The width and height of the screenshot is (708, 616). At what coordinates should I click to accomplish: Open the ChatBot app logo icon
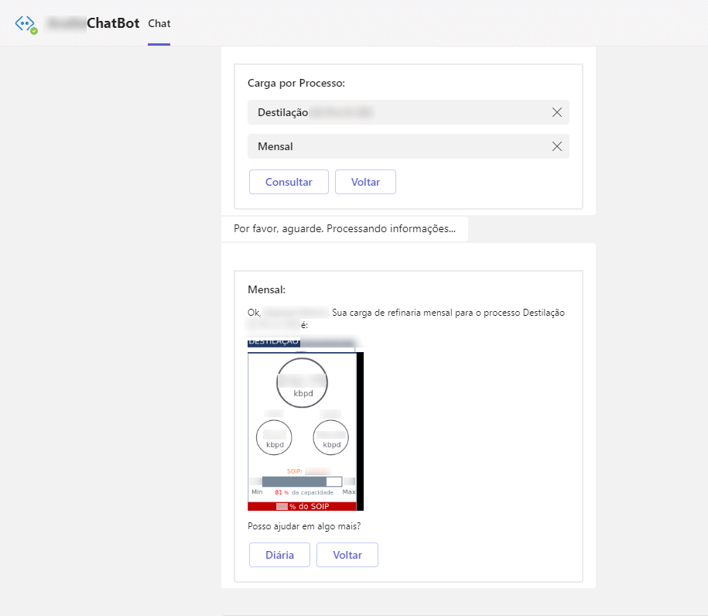[x=23, y=22]
